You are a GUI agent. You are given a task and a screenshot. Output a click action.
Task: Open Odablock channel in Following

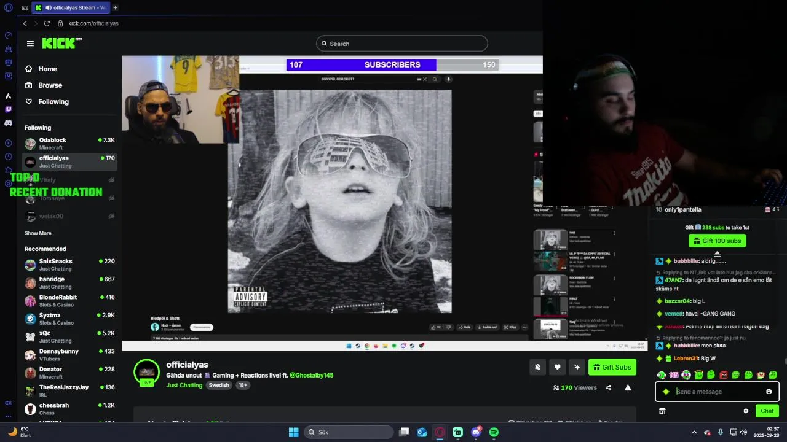(x=69, y=144)
